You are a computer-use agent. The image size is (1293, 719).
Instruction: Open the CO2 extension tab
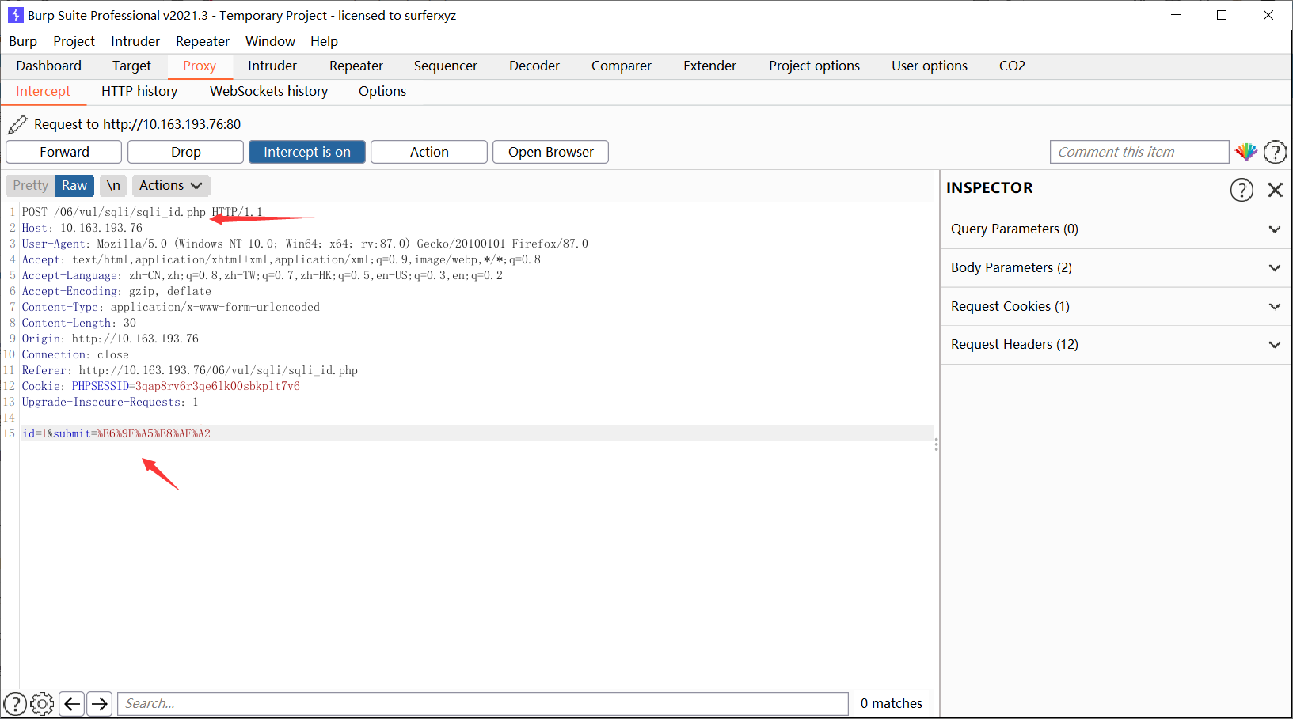pos(1012,66)
